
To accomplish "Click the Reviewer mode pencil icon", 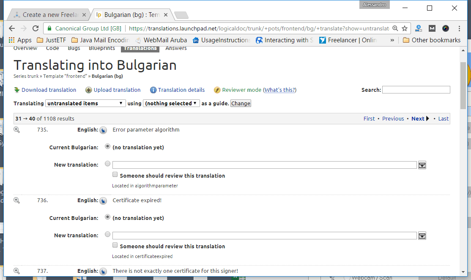I will pos(217,90).
